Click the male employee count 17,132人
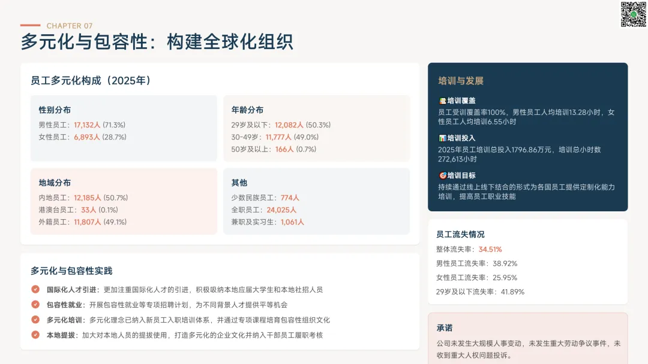648x364 pixels. (87, 125)
